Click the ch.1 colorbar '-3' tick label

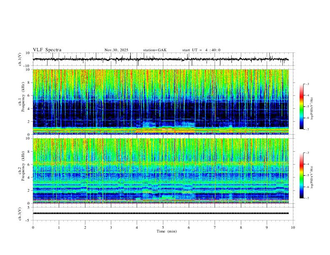307,84
